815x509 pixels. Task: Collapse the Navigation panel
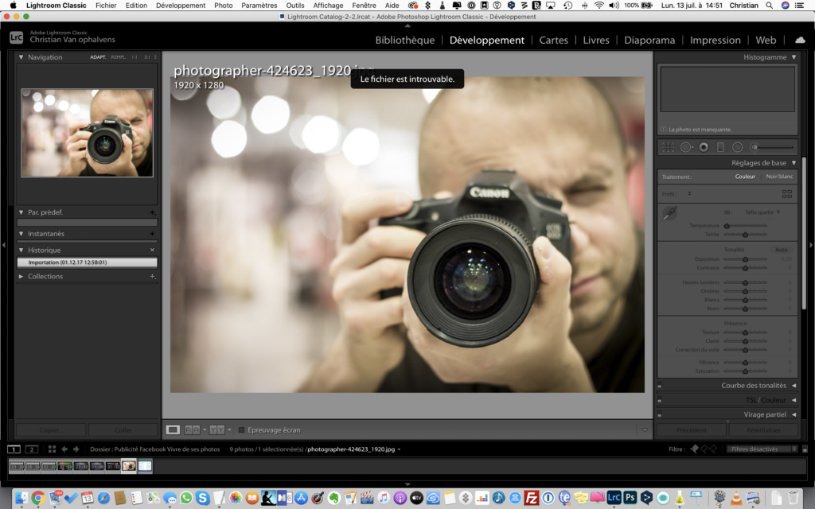21,57
